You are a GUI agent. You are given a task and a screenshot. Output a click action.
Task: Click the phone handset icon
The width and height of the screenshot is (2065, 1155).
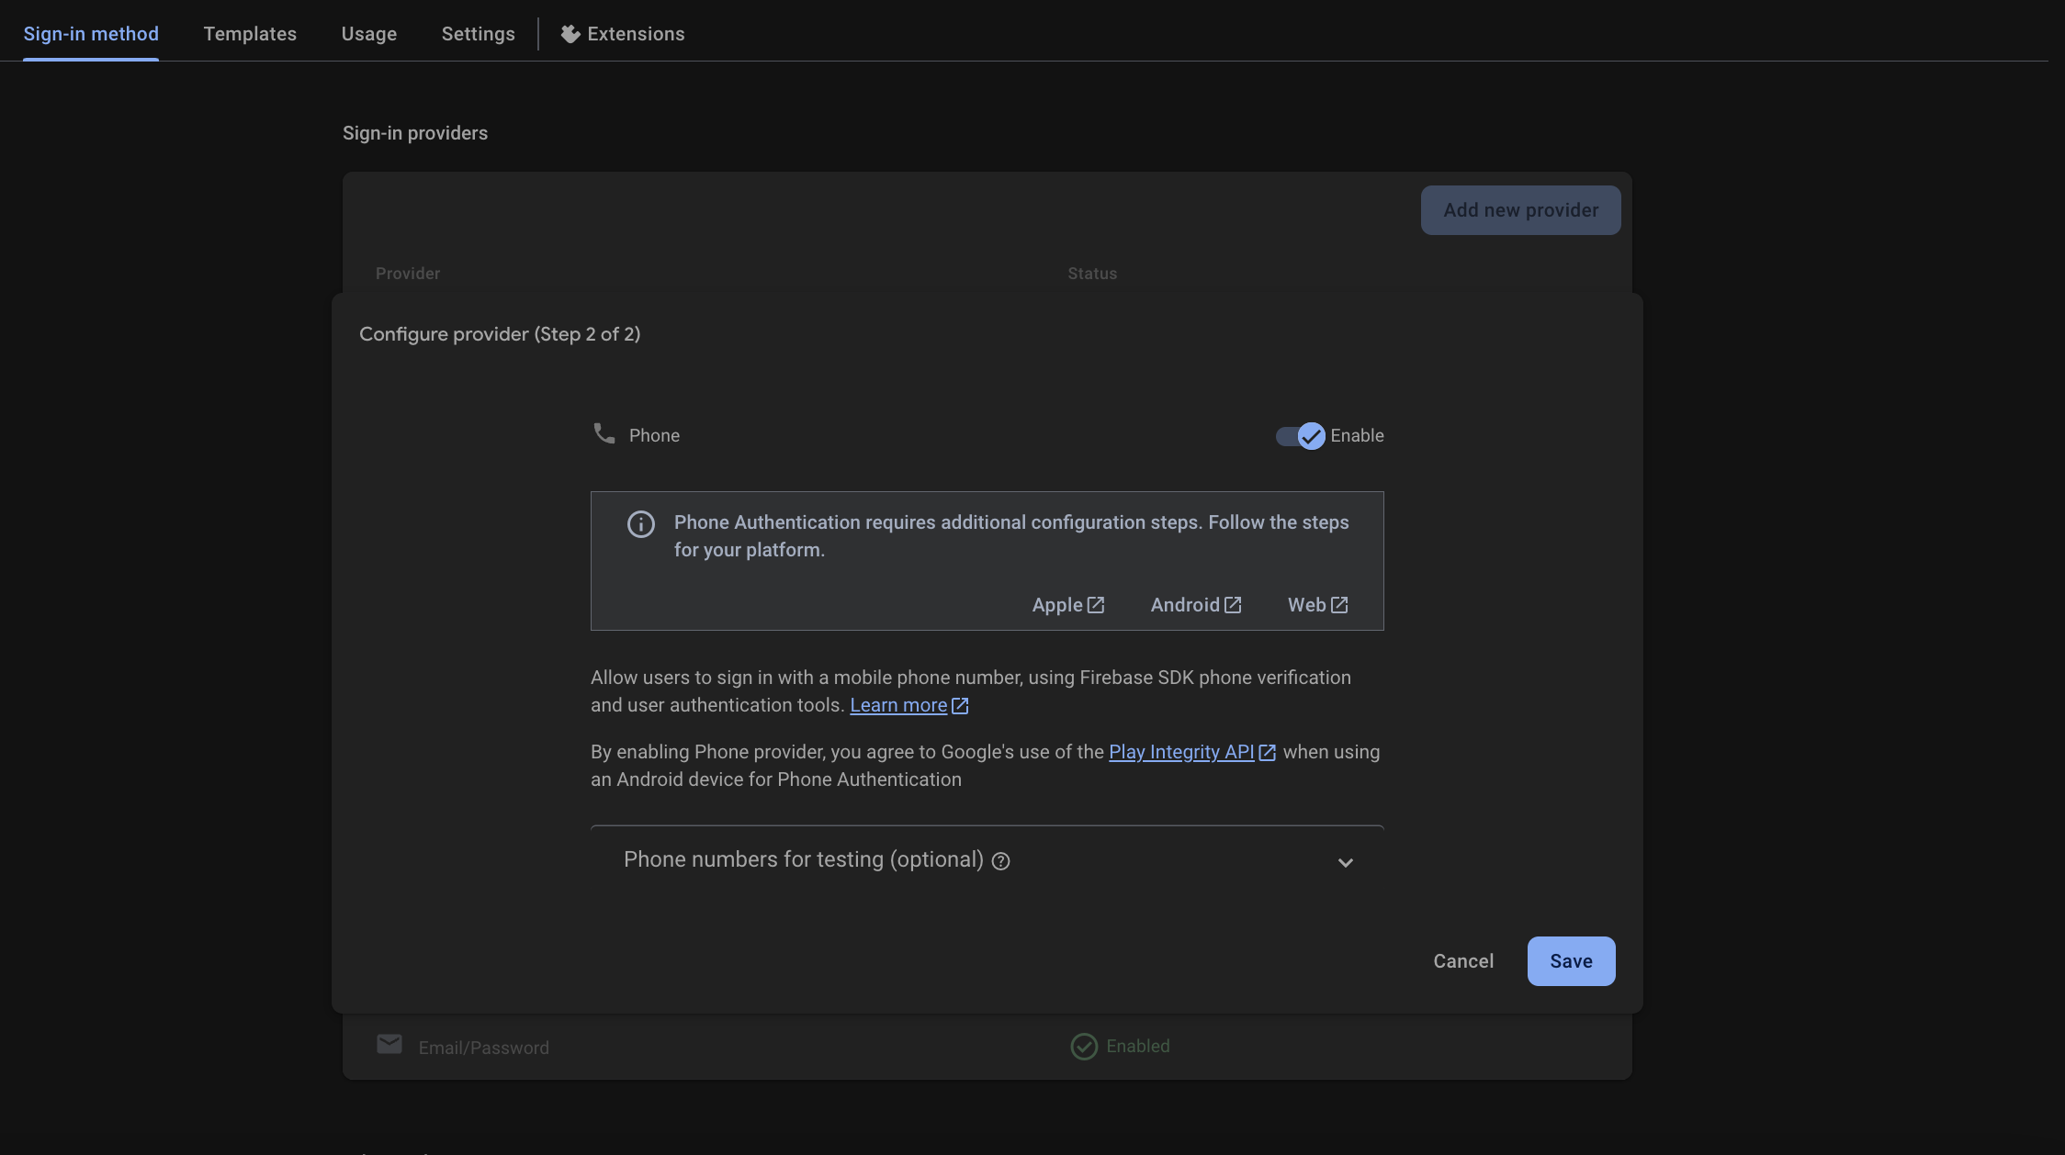click(x=604, y=433)
